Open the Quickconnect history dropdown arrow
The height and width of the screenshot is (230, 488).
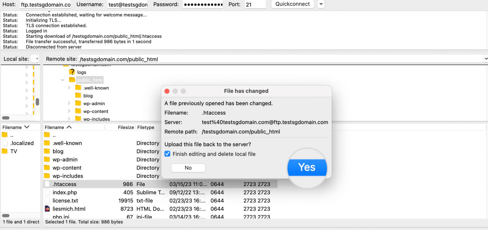pyautogui.click(x=321, y=4)
